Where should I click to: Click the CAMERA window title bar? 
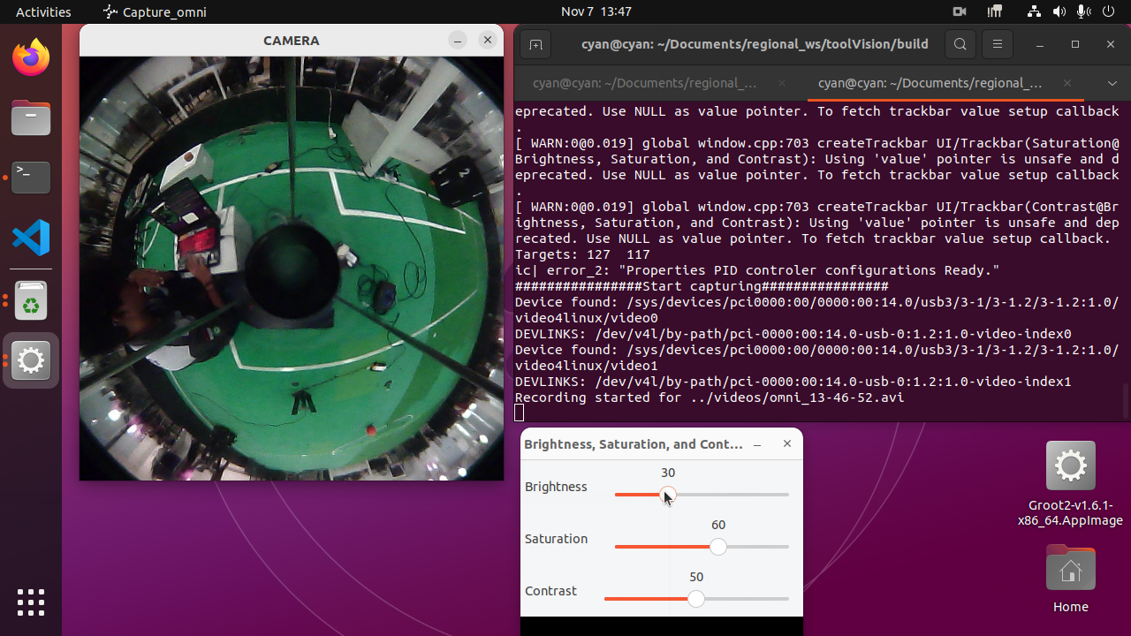292,40
